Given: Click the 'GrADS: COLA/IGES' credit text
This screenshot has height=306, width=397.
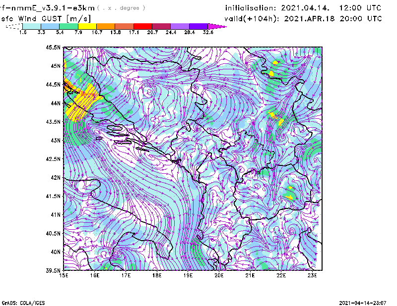Looking at the screenshot, I should [23, 303].
